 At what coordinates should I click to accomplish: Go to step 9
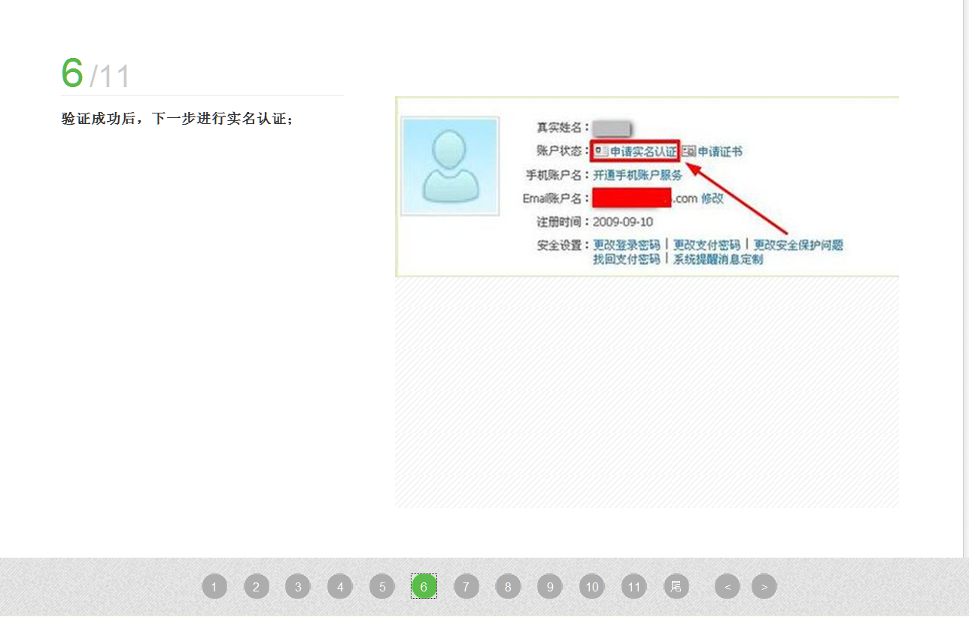tap(550, 586)
